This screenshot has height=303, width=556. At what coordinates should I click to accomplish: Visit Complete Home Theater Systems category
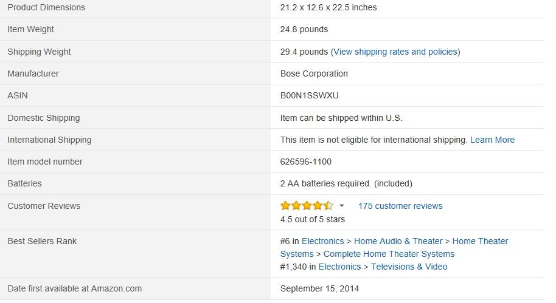click(389, 254)
